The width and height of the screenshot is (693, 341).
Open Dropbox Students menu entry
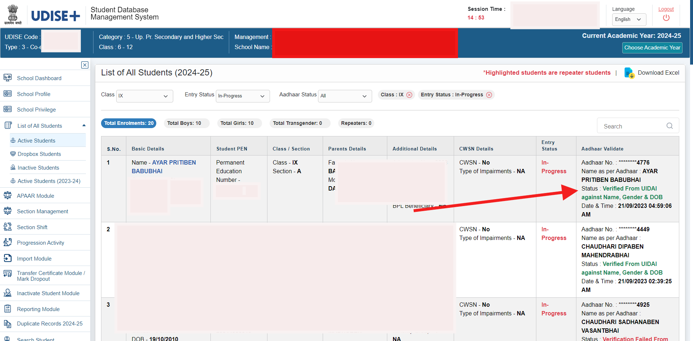click(39, 154)
